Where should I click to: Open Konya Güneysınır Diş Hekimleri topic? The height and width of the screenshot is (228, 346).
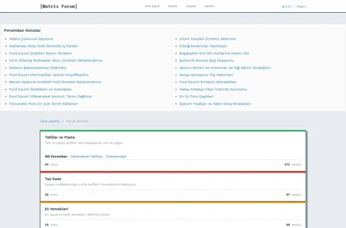pos(206,74)
